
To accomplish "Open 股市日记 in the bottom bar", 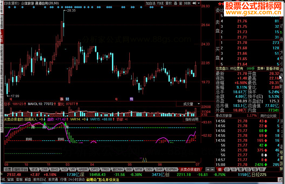I will point(40,180).
